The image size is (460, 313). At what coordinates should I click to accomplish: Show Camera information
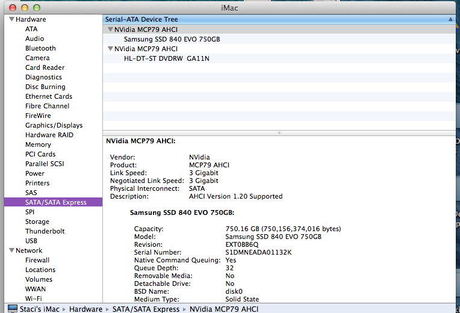(x=37, y=58)
